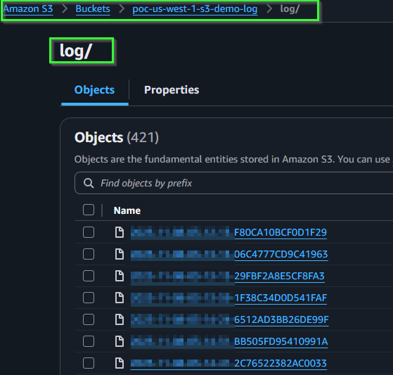This screenshot has width=393, height=375.
Task: Open Amazon S3 breadcrumb link
Action: (28, 9)
